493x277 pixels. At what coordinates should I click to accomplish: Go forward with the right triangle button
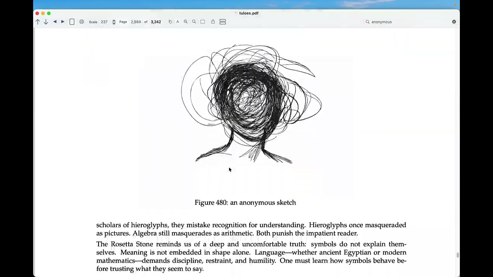point(63,22)
